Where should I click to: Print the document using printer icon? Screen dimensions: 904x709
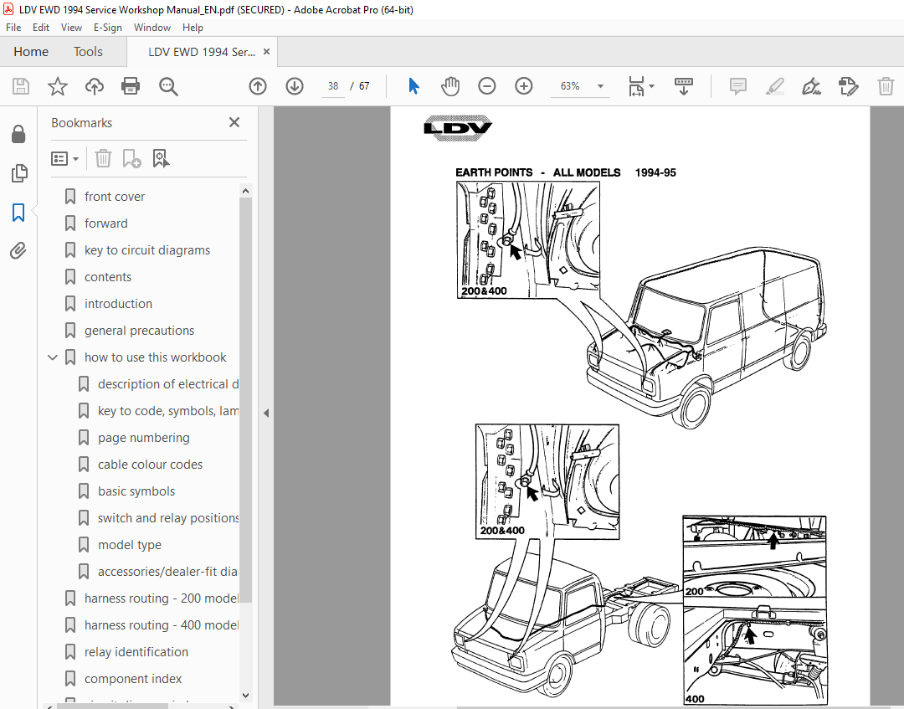pyautogui.click(x=131, y=86)
